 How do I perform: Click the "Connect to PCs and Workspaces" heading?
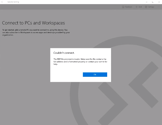point(34,23)
